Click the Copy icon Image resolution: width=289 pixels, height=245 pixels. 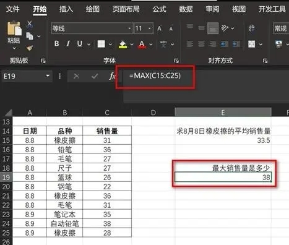[x=30, y=36]
